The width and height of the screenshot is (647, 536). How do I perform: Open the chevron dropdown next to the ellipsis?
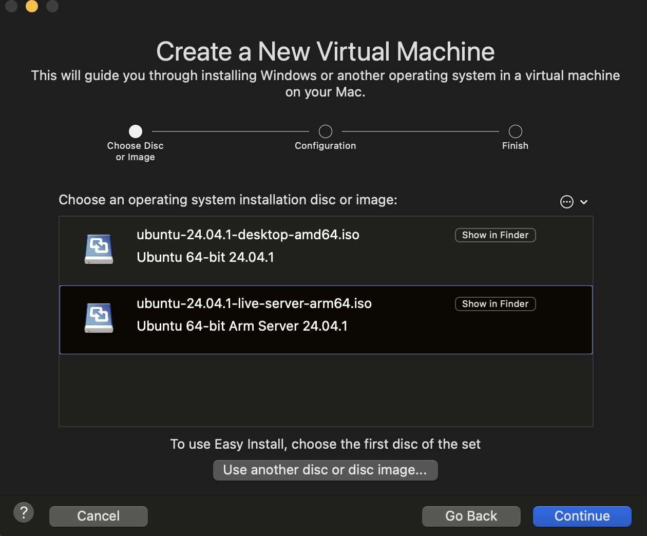(584, 202)
